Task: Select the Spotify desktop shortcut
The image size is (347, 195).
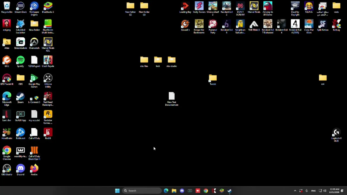Action: pos(21,61)
